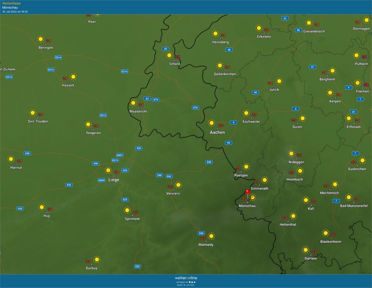Image resolution: width=372 pixels, height=288 pixels.
Task: Click the date and time stamp in the header
Action: (x=15, y=12)
